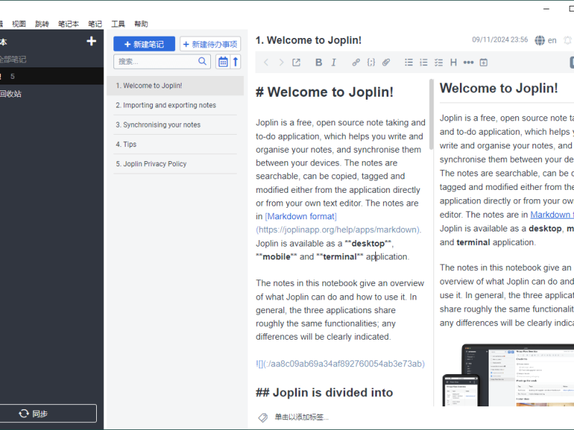The width and height of the screenshot is (574, 430).
Task: Open the note in an external editor
Action: coord(296,62)
